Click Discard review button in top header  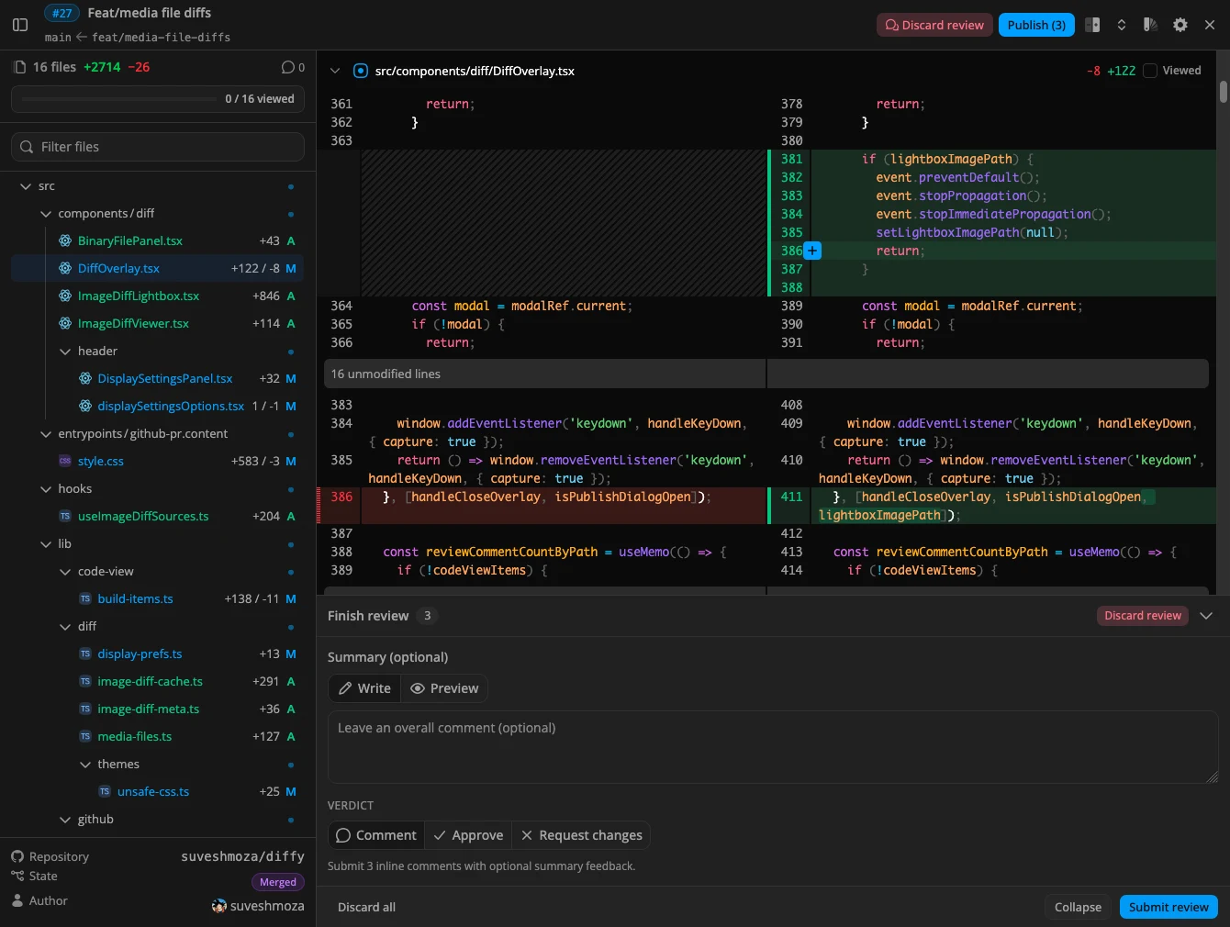pos(934,25)
